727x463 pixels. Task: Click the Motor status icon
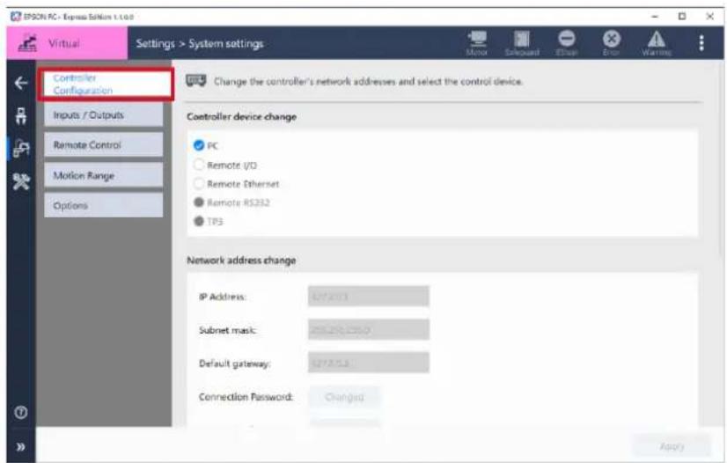[x=477, y=39]
